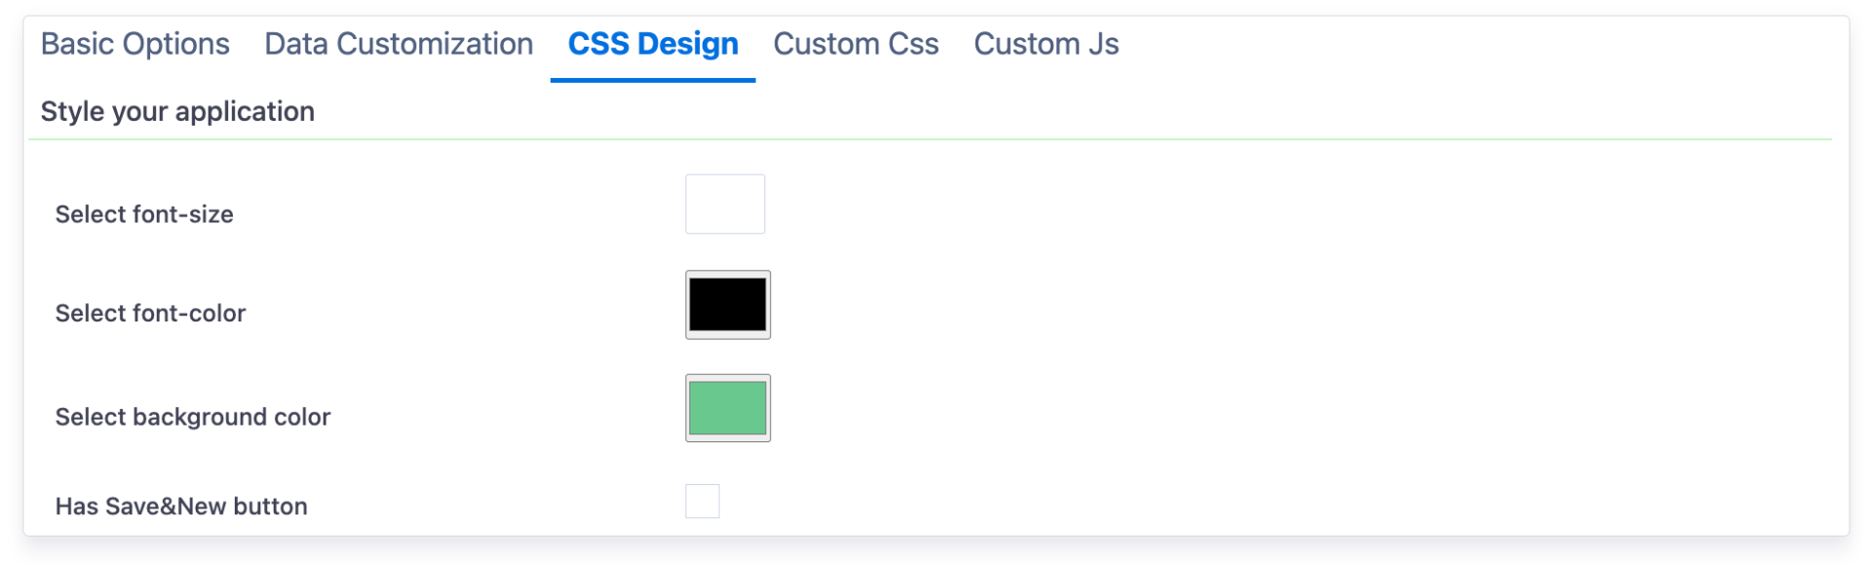Click the "Has Save&New button" label
This screenshot has width=1871, height=565.
click(181, 507)
